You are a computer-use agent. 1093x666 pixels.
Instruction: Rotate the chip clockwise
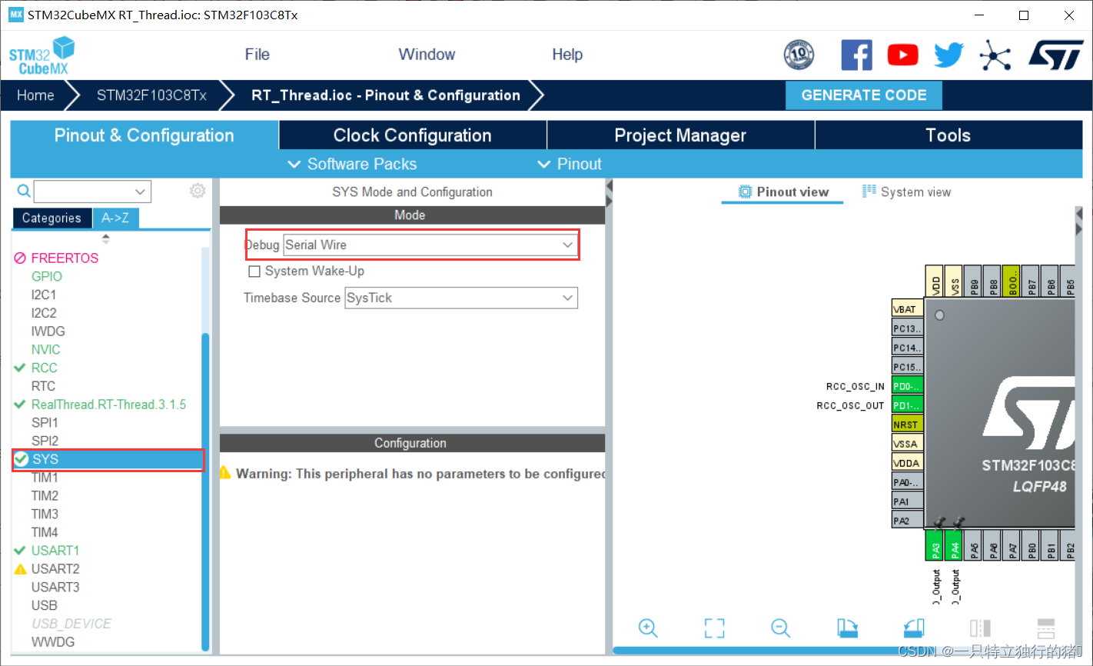[x=848, y=628]
